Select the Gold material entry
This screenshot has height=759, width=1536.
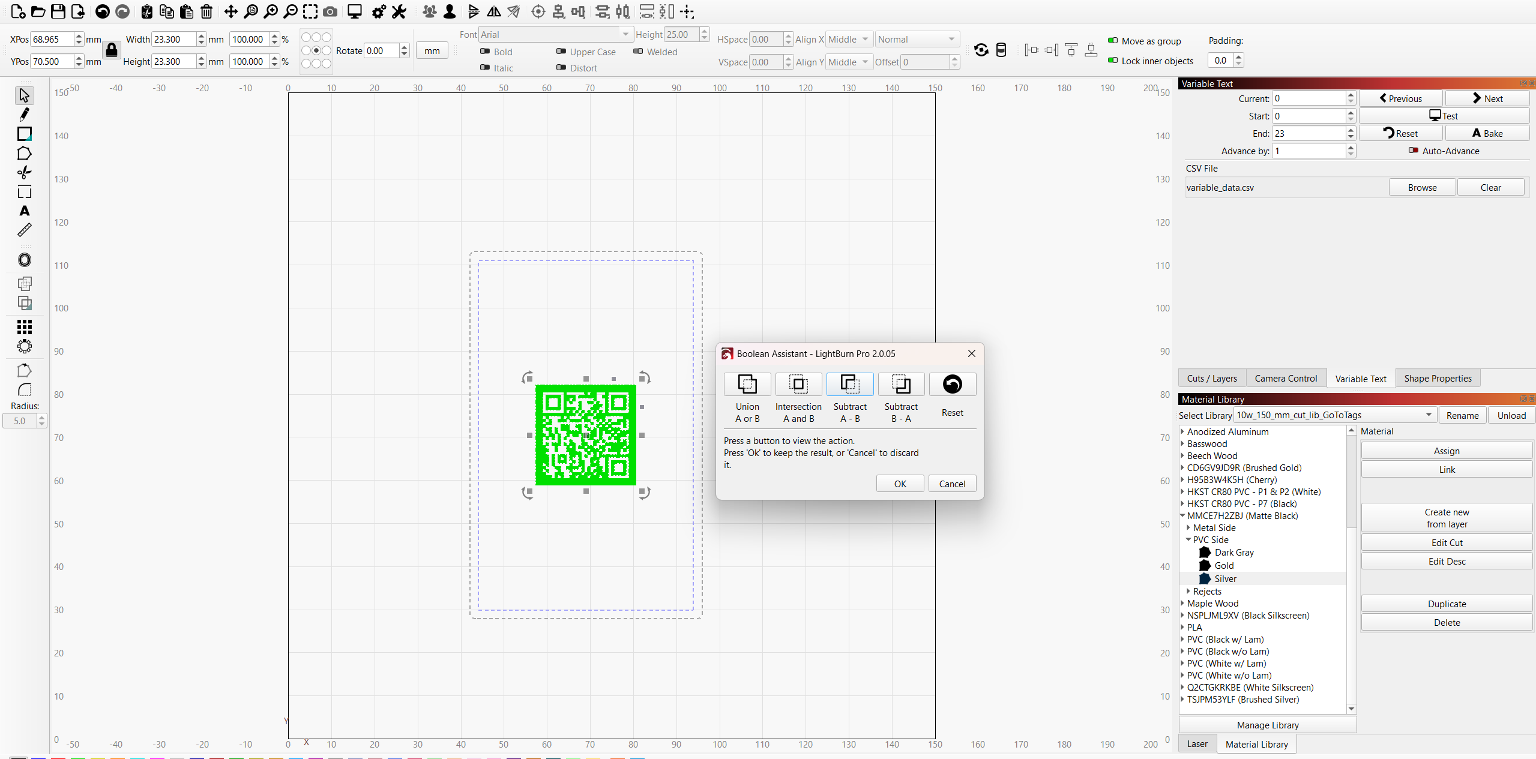pos(1224,565)
